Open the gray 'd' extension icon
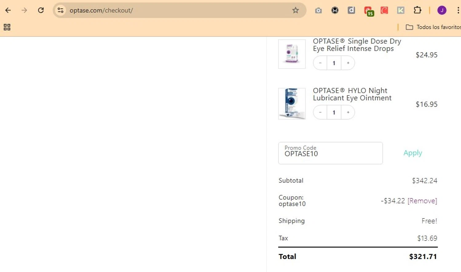The width and height of the screenshot is (461, 272). [x=351, y=10]
